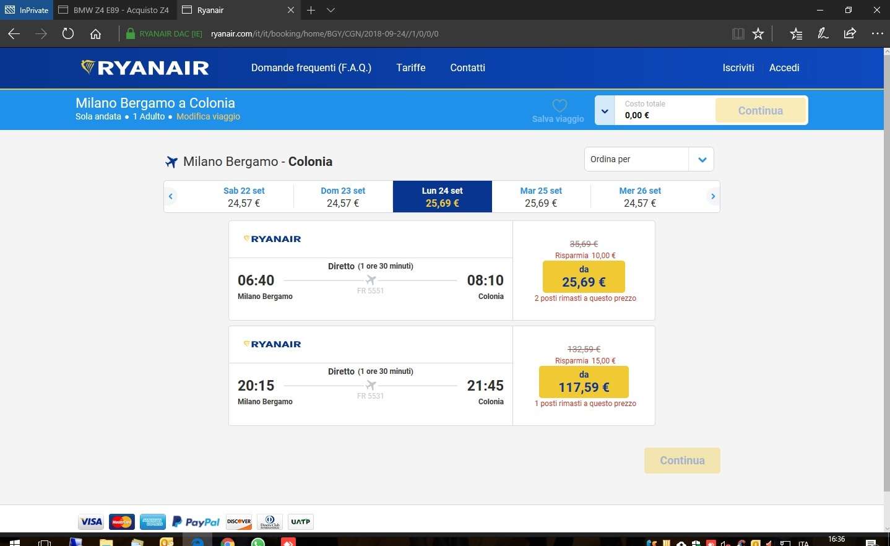Click browser refresh button

(68, 34)
